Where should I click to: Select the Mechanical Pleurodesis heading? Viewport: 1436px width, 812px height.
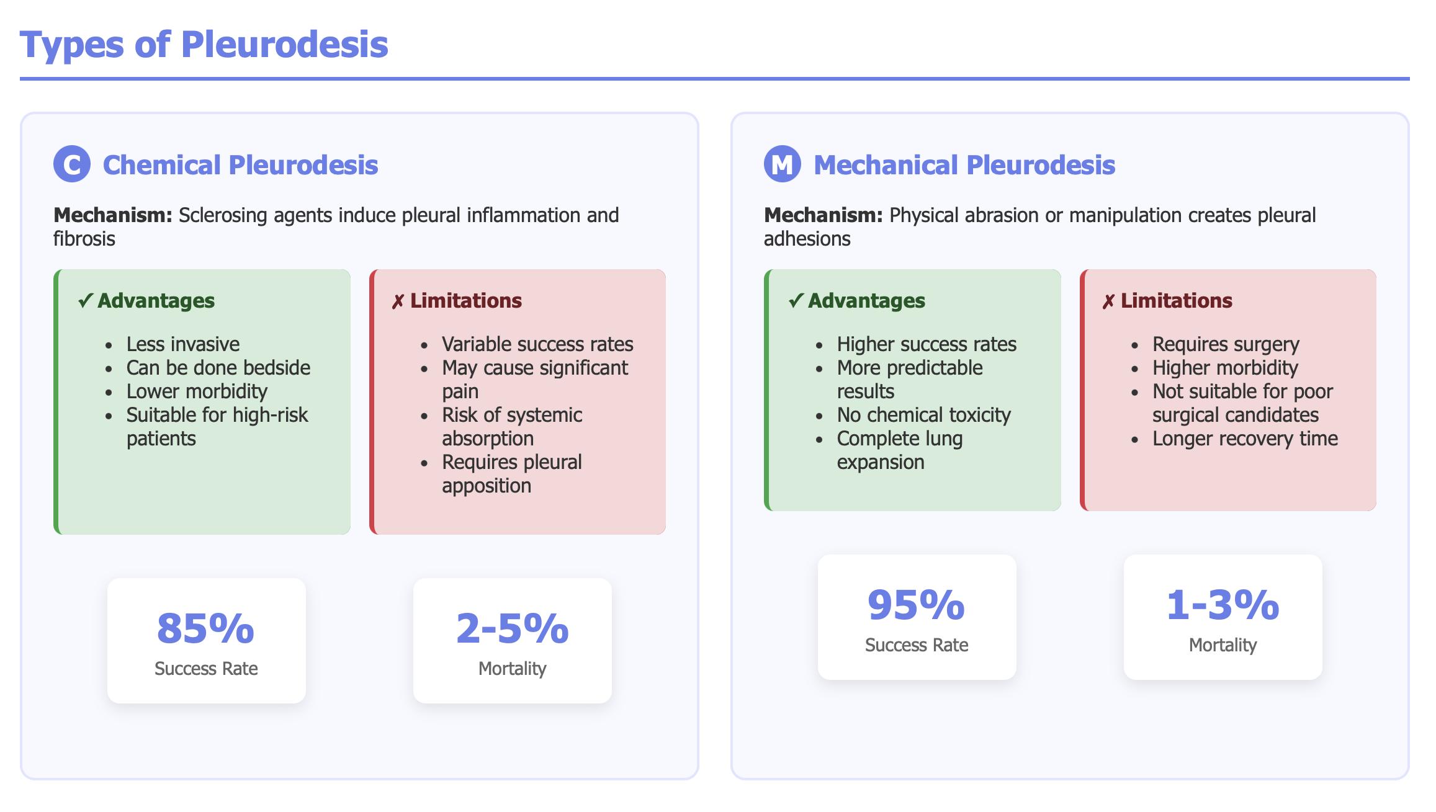pyautogui.click(x=964, y=165)
